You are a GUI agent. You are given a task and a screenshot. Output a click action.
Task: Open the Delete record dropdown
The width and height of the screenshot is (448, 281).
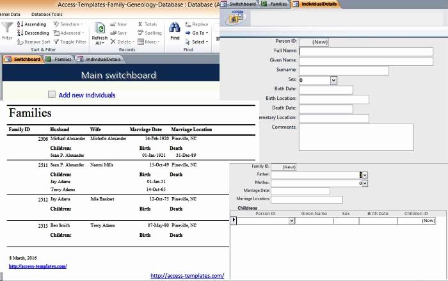(x=122, y=42)
